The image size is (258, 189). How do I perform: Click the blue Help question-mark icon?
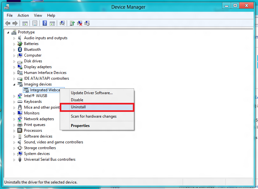coord(45,23)
